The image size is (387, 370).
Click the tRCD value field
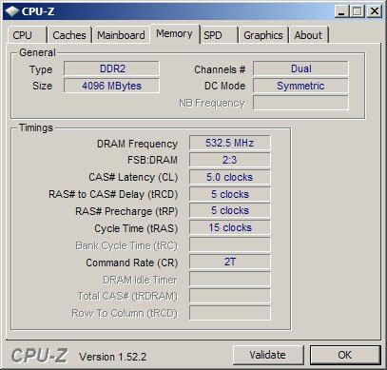click(x=230, y=194)
